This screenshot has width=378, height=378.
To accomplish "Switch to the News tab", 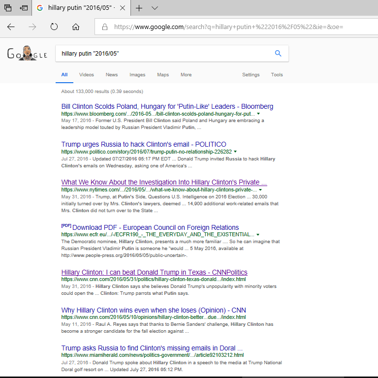I will pyautogui.click(x=112, y=75).
